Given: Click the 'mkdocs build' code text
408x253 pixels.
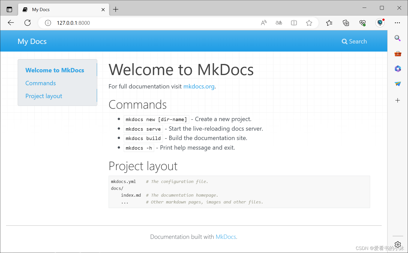Looking at the screenshot, I should click(x=143, y=138).
